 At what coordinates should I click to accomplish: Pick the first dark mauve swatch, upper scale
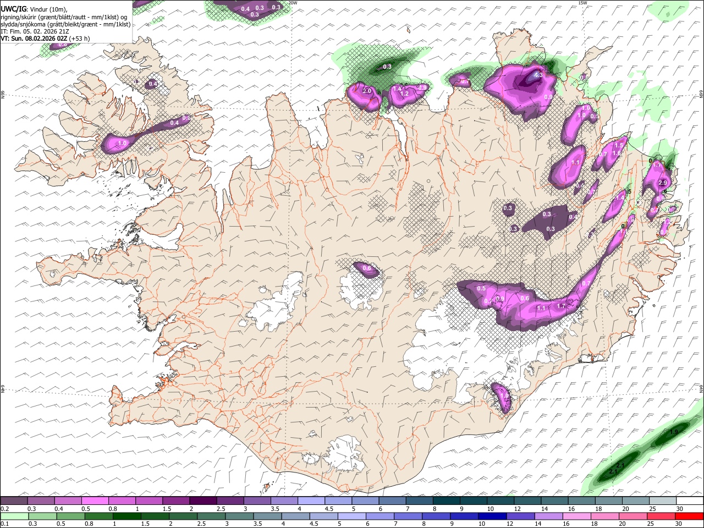pos(14,501)
